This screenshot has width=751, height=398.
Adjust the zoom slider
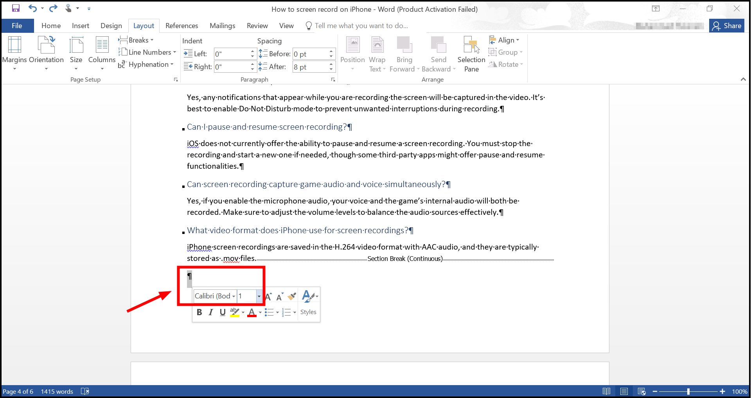(x=688, y=391)
